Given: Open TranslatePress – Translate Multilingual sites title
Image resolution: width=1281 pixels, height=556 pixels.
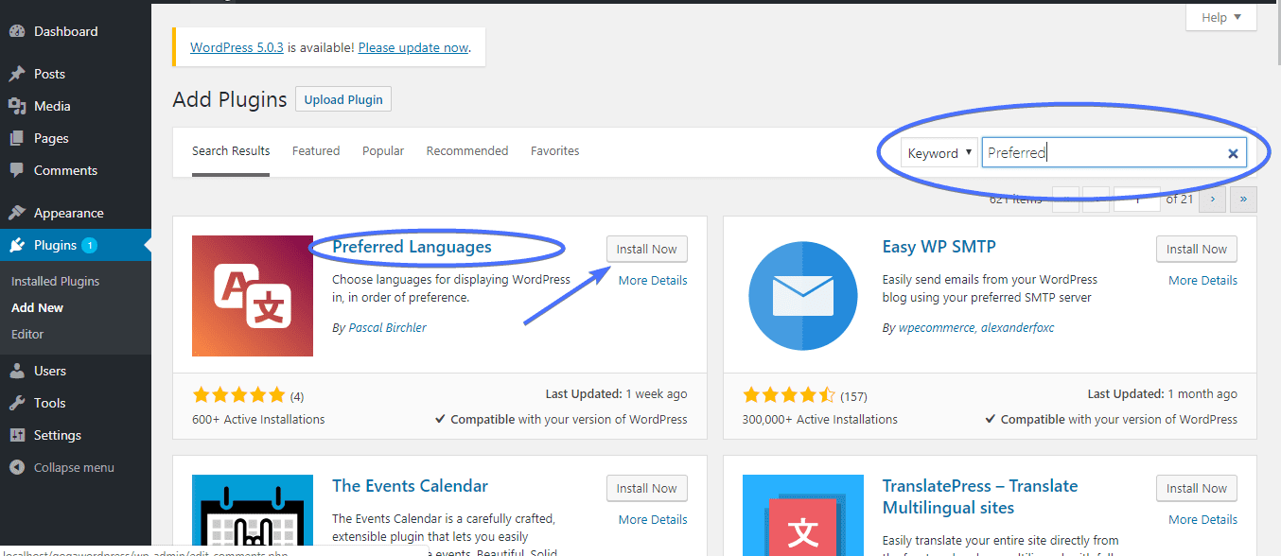Looking at the screenshot, I should tap(980, 496).
